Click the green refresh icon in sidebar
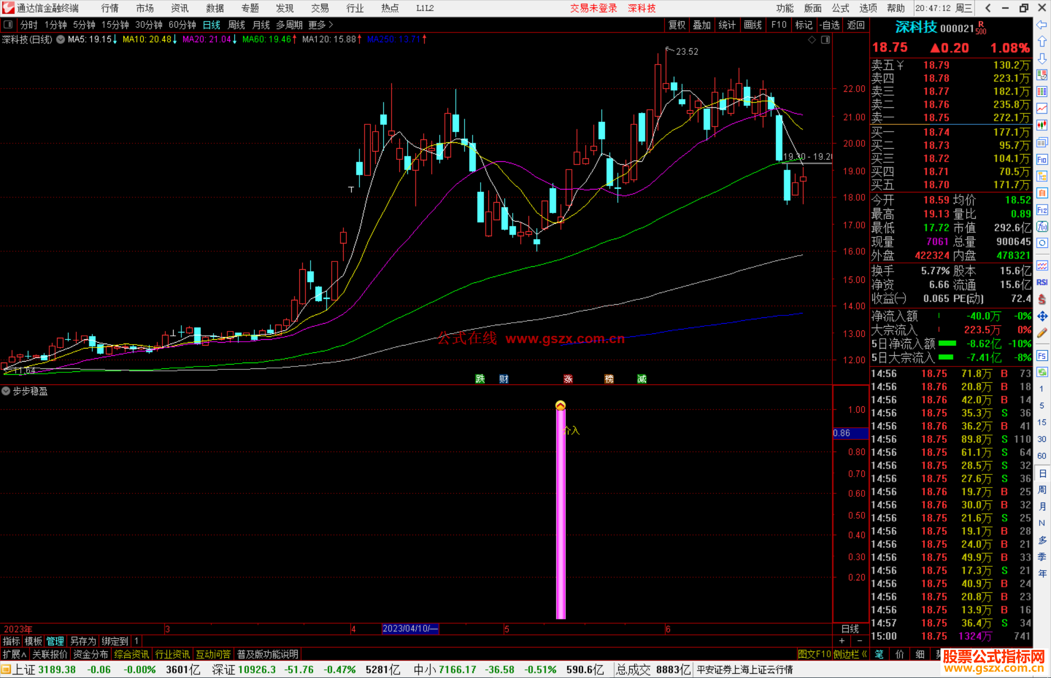This screenshot has height=678, width=1051. pos(1042,372)
